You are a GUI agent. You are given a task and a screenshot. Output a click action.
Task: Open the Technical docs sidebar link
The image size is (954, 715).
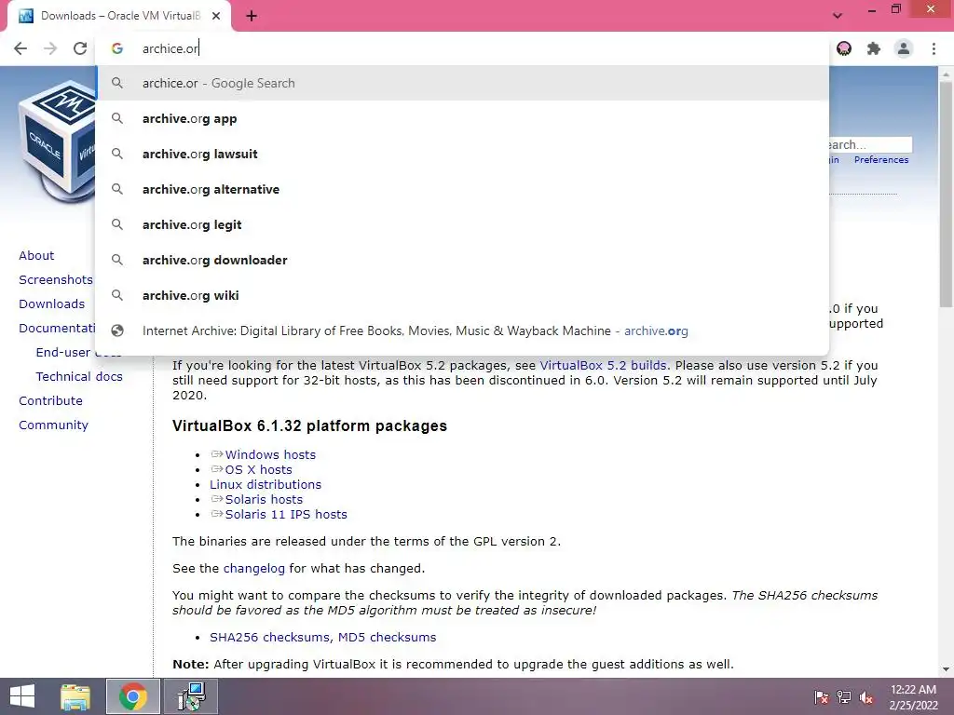(79, 376)
